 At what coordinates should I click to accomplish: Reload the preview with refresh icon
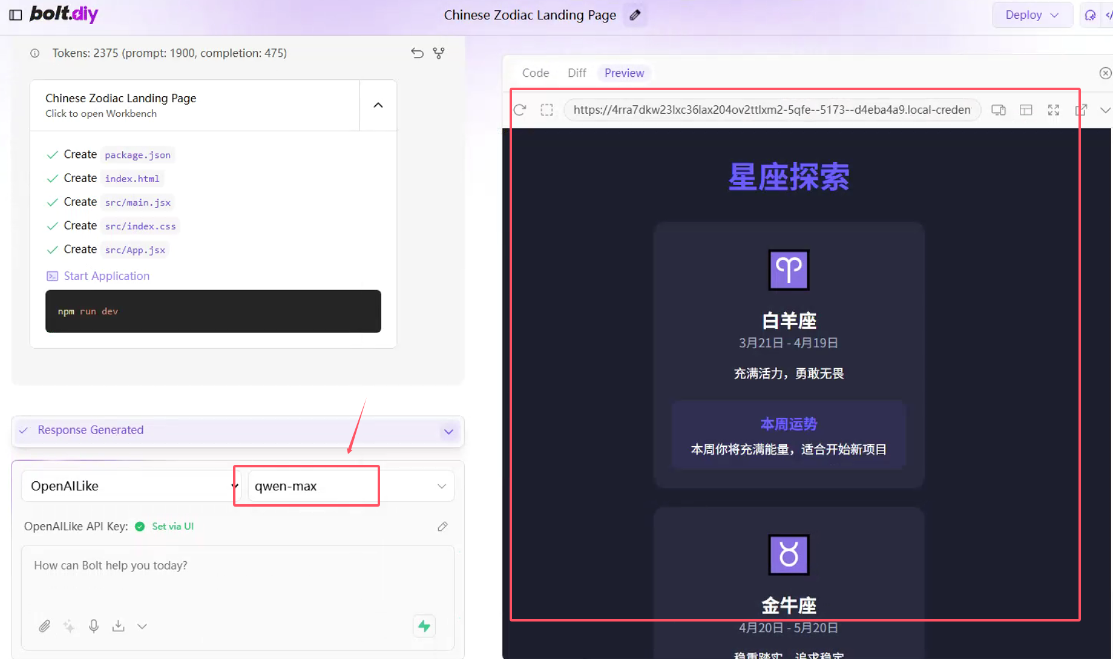[x=520, y=110]
